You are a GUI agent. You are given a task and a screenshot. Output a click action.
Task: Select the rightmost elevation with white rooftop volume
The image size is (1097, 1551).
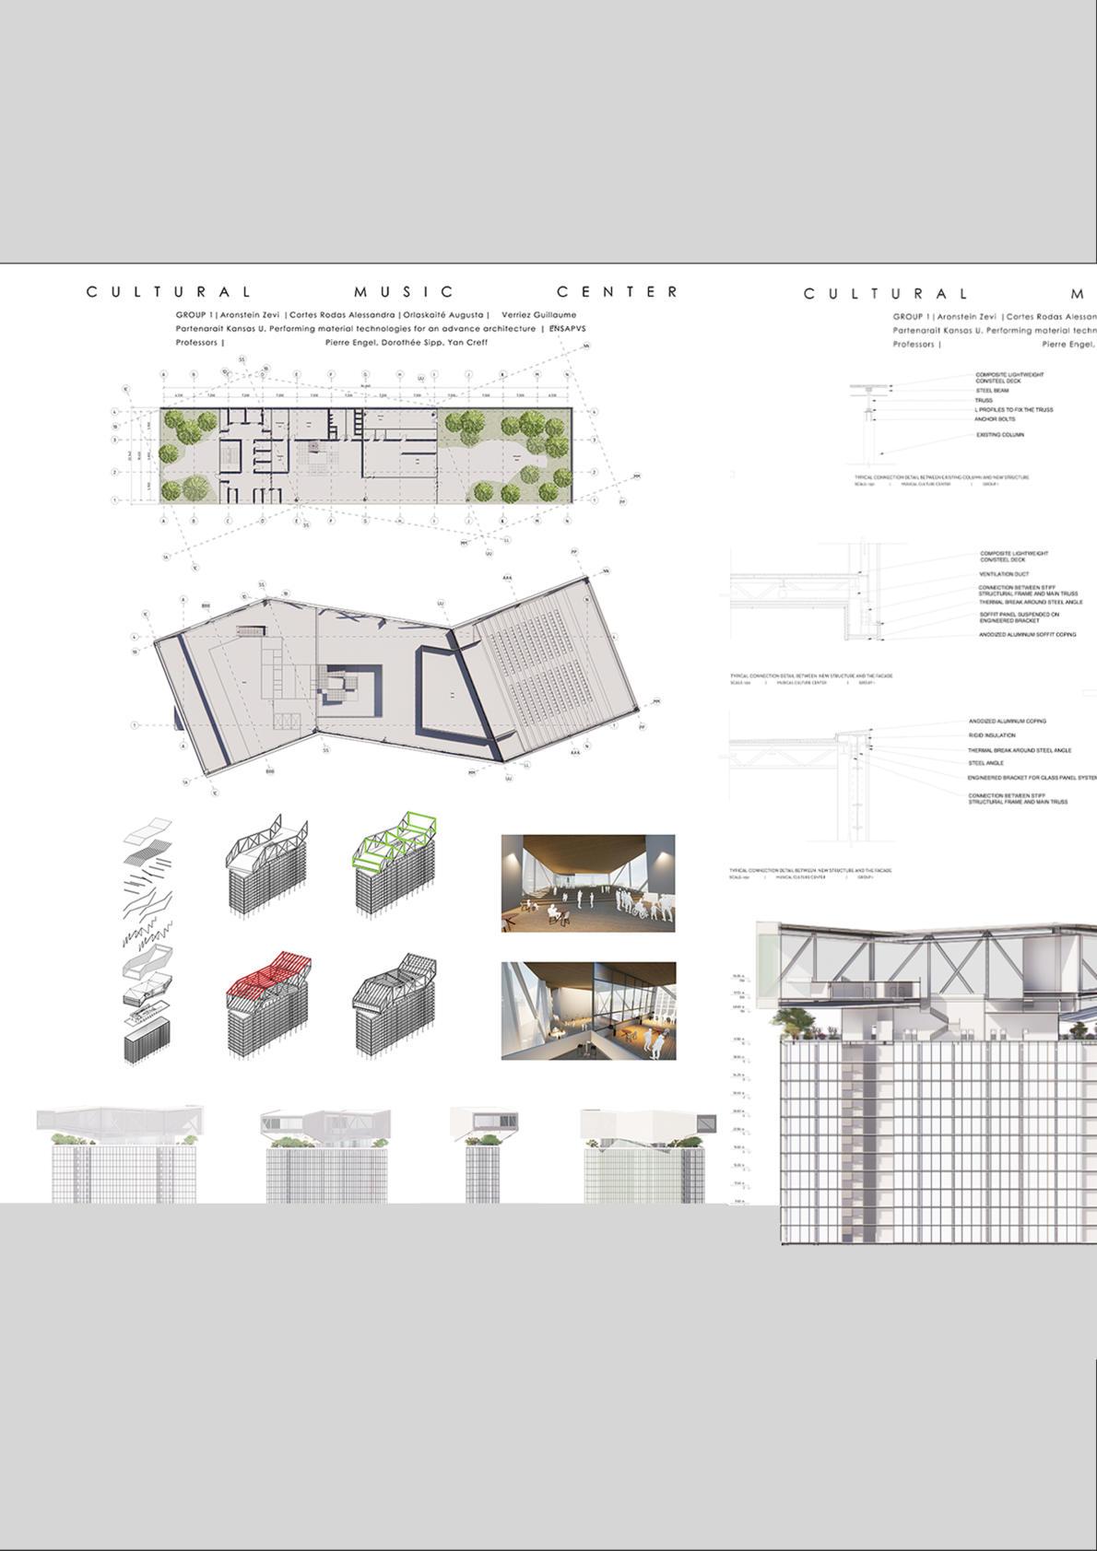point(647,1156)
